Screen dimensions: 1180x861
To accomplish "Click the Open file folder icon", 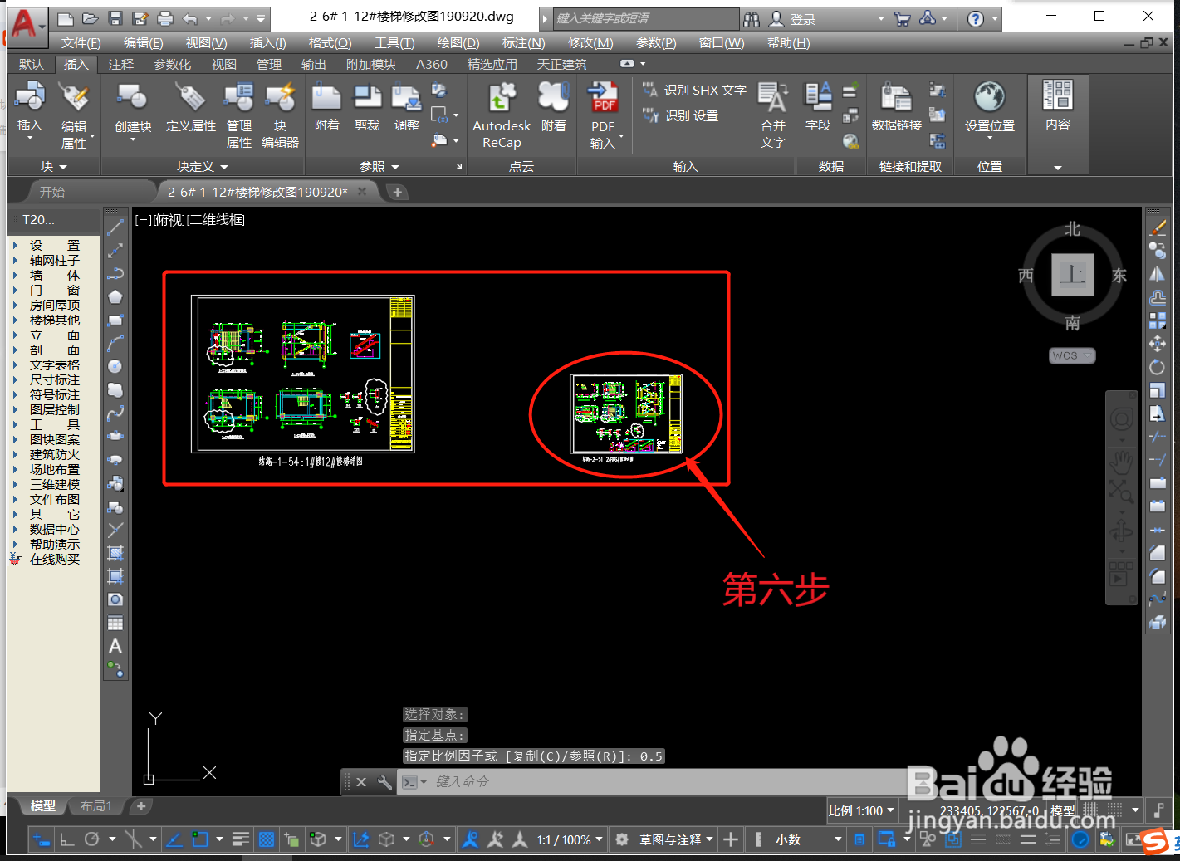I will 91,18.
